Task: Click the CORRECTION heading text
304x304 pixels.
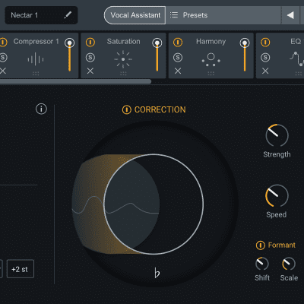Action: click(x=160, y=109)
